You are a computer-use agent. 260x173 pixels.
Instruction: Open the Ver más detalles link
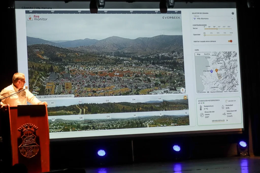click(x=218, y=121)
